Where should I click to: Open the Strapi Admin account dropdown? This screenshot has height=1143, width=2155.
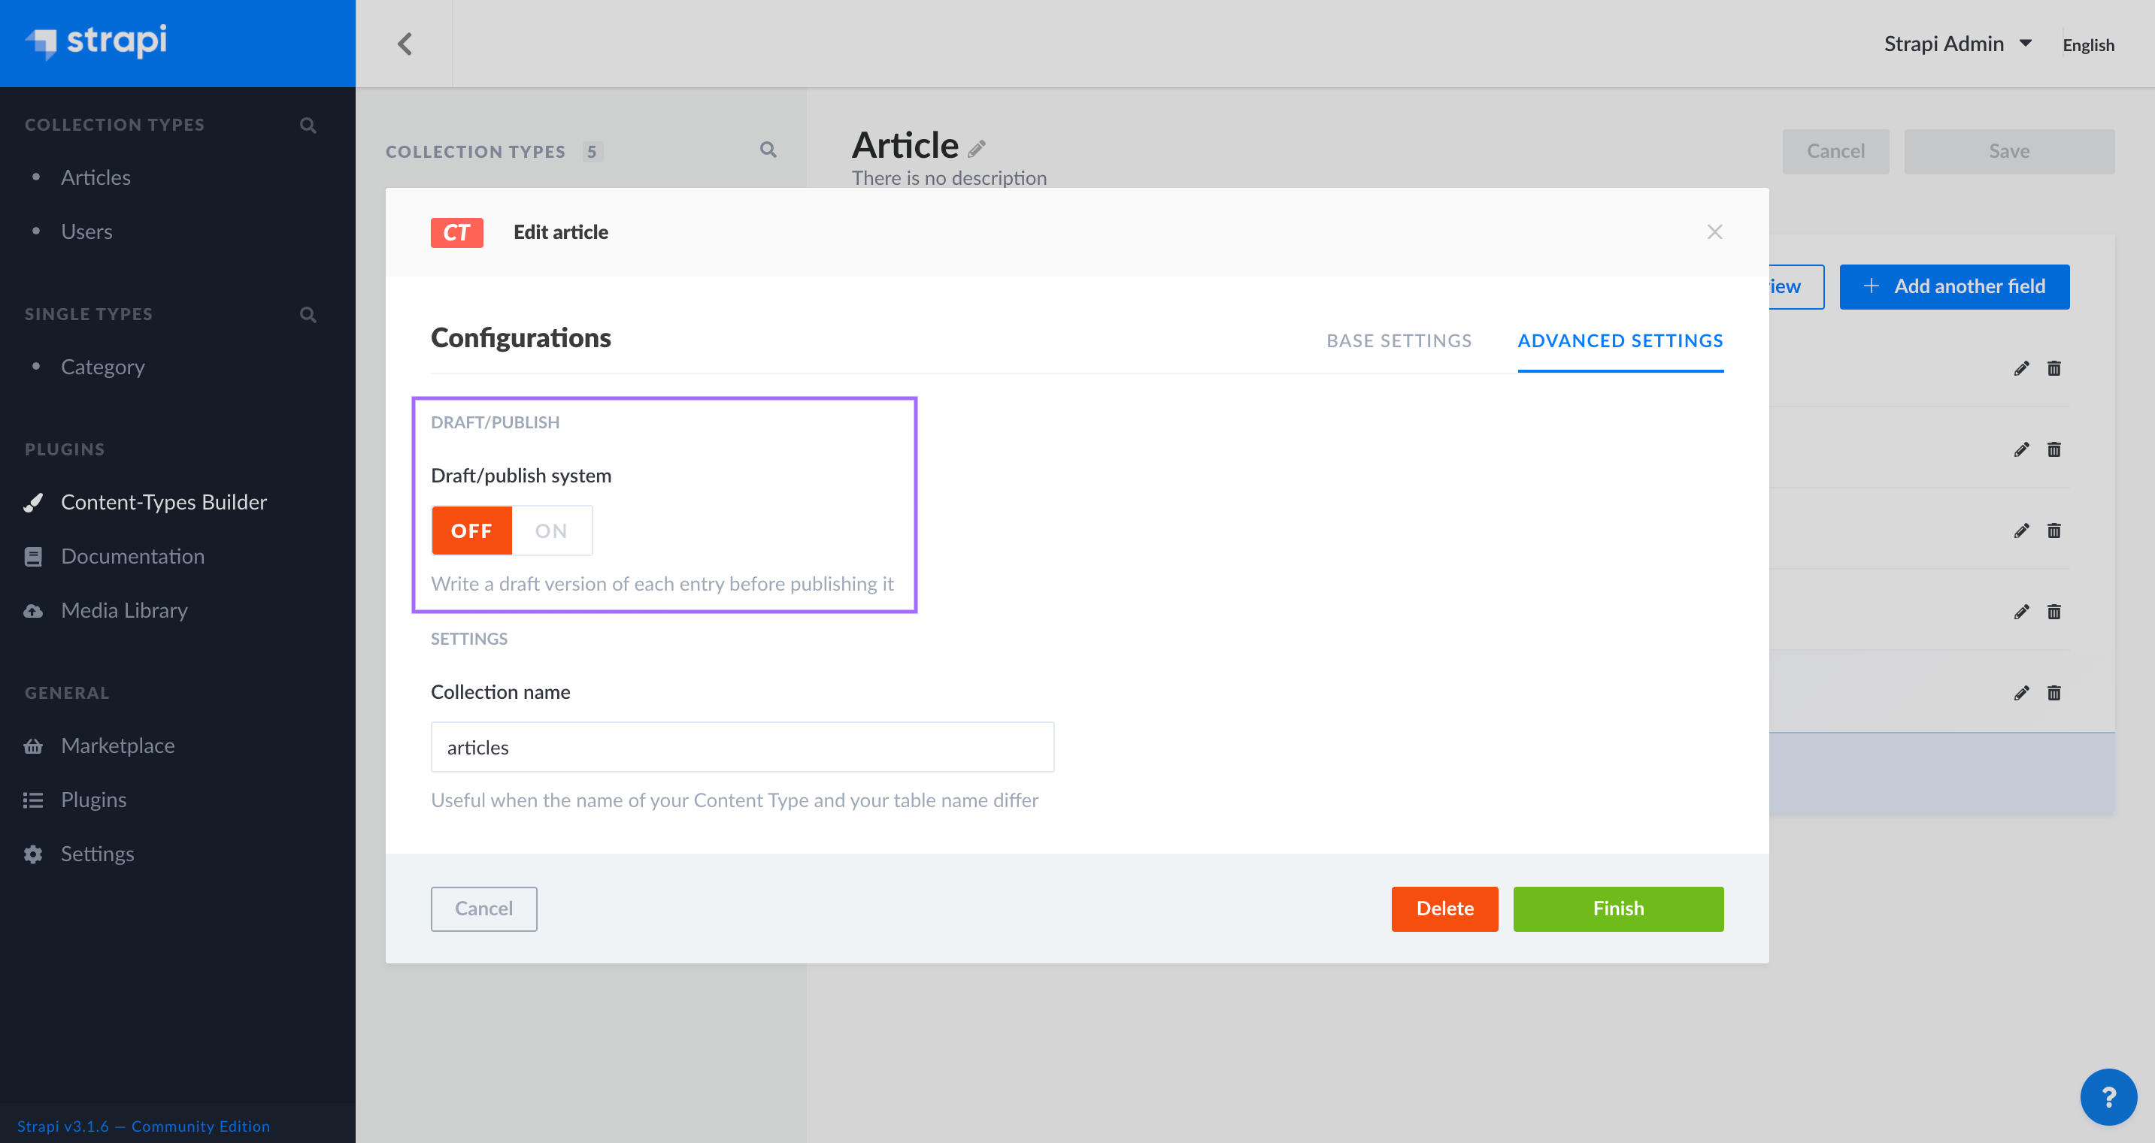(x=1959, y=43)
